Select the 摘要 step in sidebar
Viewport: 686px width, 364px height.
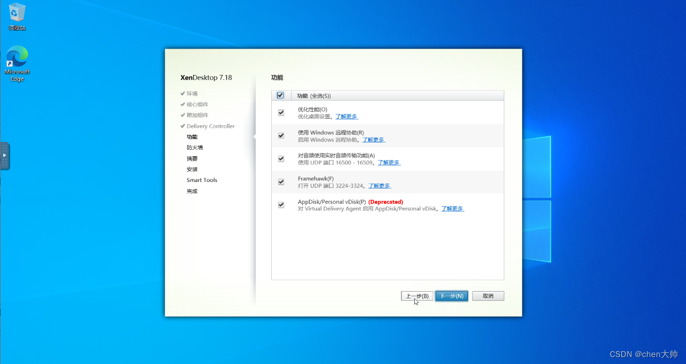point(192,158)
